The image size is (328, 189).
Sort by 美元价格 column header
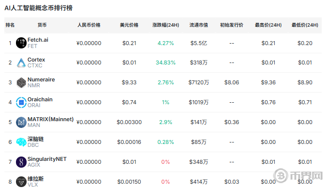tap(129, 25)
